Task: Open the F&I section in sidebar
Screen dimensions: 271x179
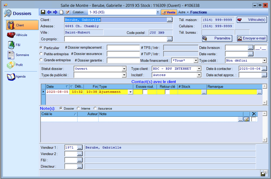Action: point(15,45)
